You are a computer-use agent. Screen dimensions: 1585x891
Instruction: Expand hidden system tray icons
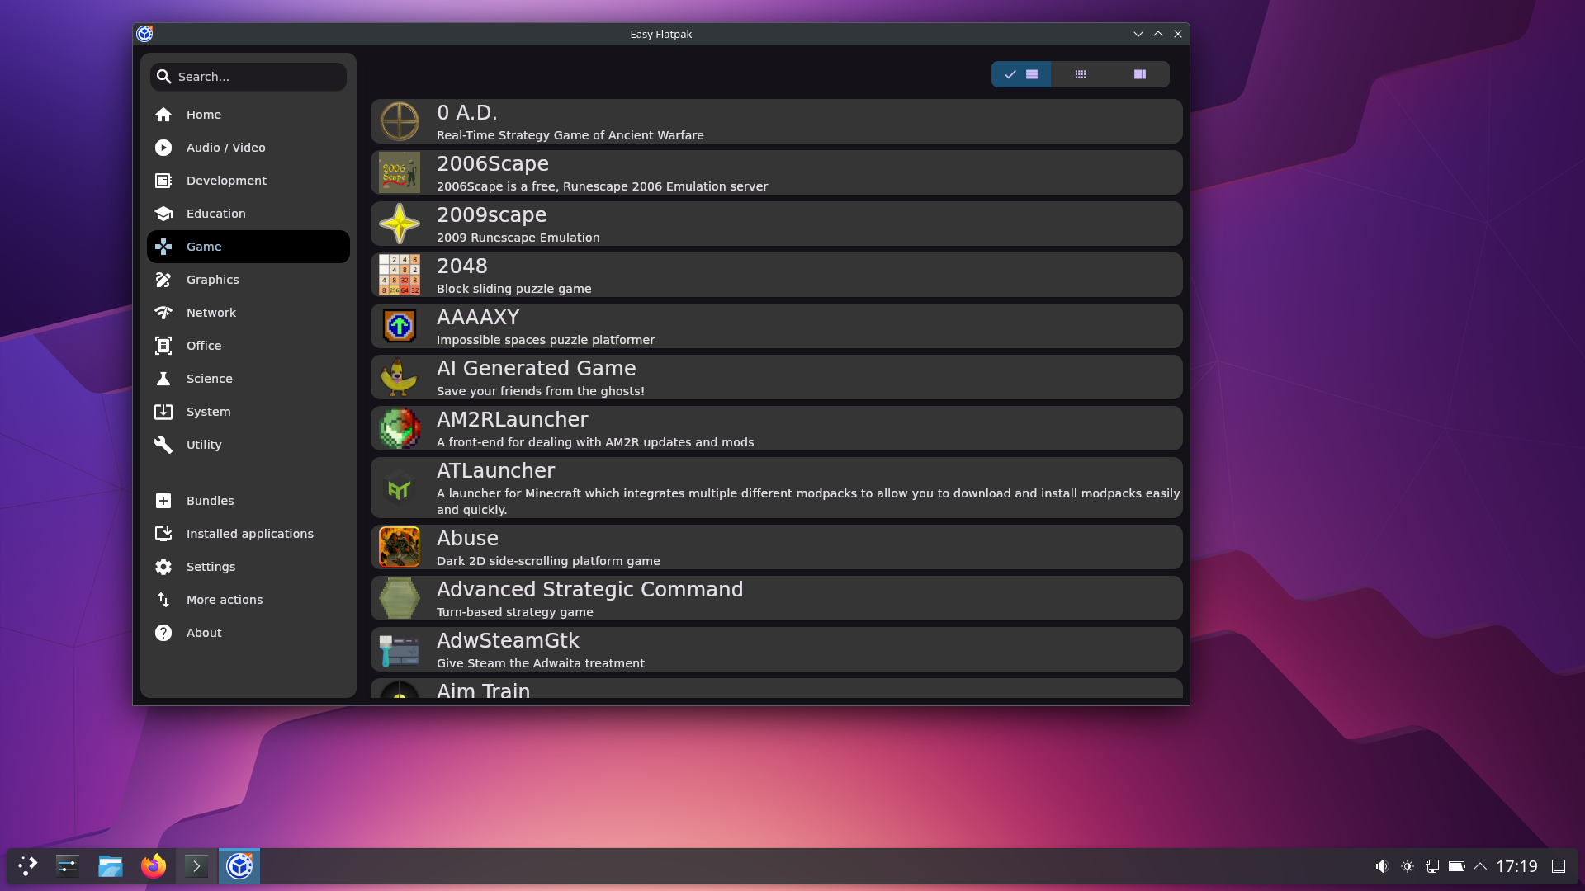coord(1480,866)
